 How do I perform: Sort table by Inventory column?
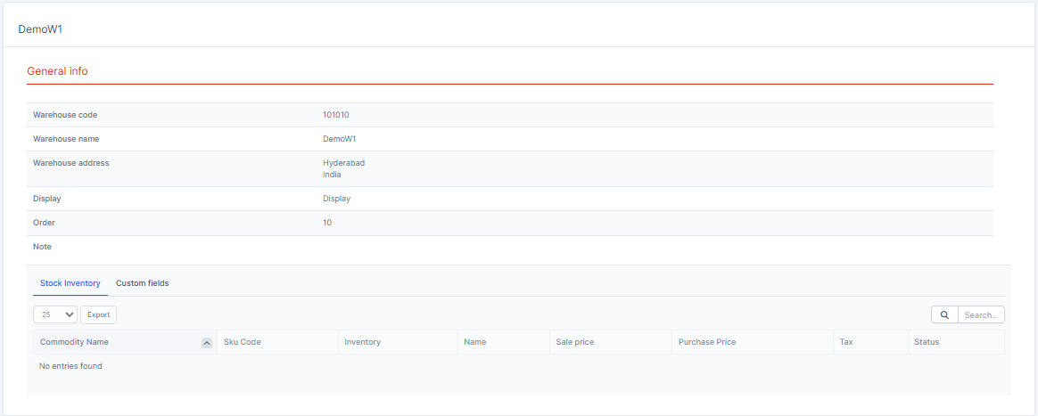362,342
